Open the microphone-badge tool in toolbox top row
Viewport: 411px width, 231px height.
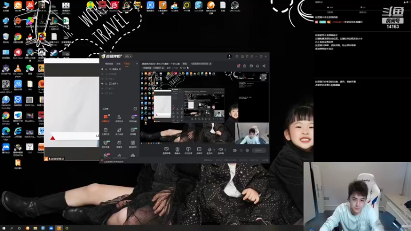point(133,118)
